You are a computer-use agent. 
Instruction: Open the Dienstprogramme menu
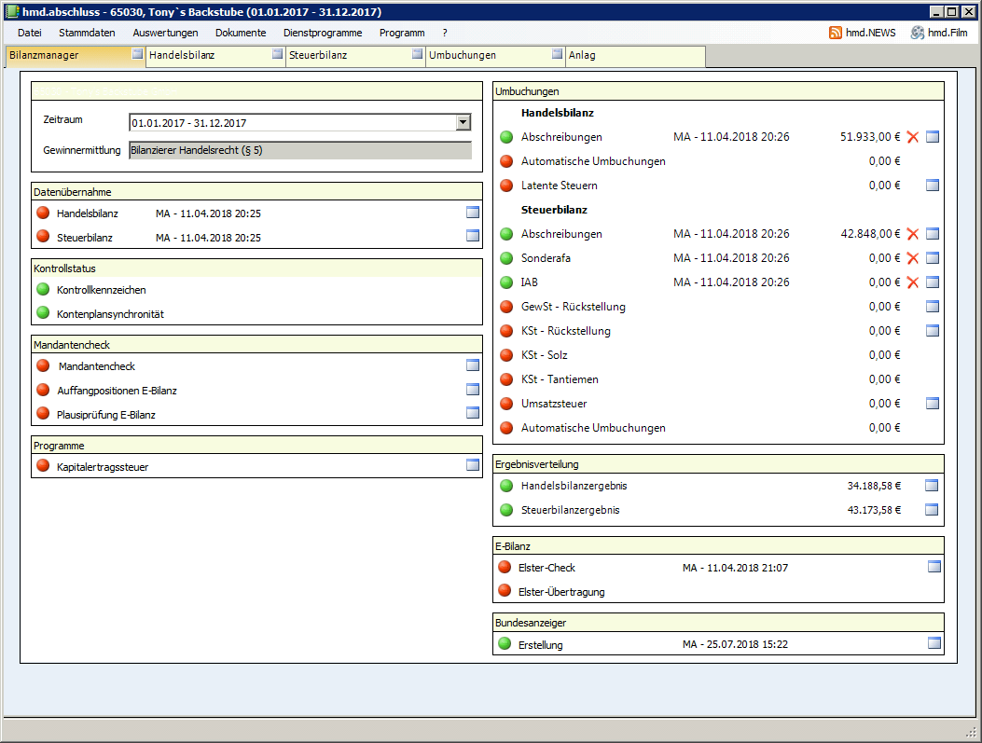pos(323,33)
